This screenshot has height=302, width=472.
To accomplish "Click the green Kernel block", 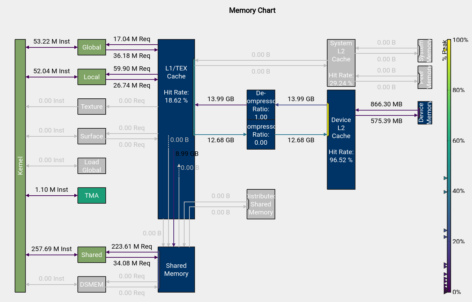I will (x=20, y=166).
